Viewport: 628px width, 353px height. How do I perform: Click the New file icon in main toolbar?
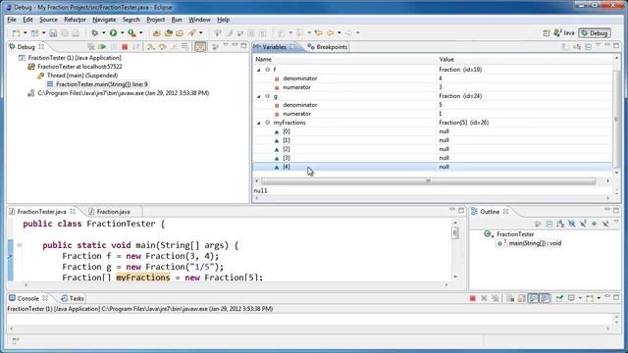click(x=16, y=32)
